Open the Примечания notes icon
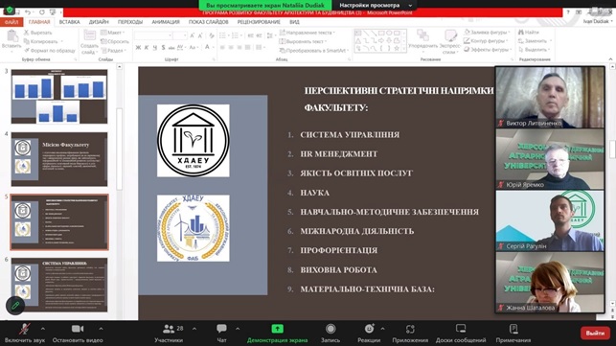The width and height of the screenshot is (616, 346). 513,329
